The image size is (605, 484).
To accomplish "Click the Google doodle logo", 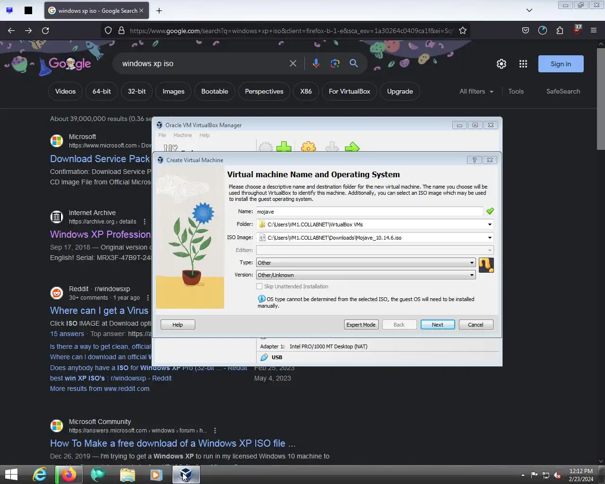I will pos(69,64).
